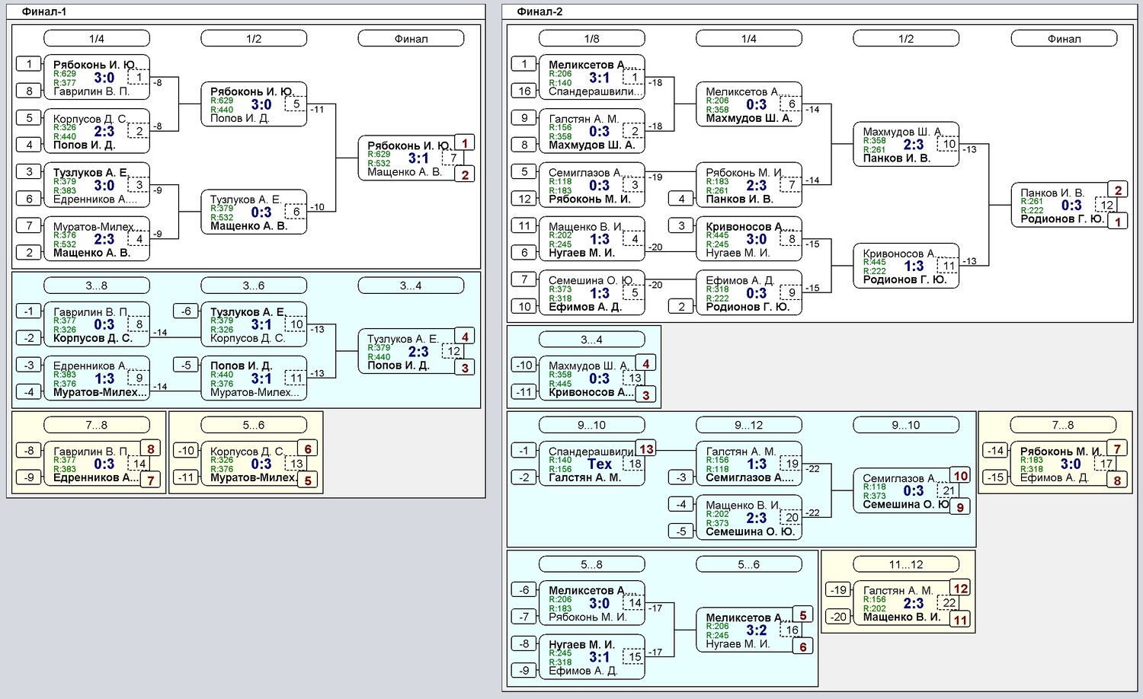The image size is (1143, 699).
Task: Select the 1/2 round header in Финал-1
Action: pyautogui.click(x=254, y=39)
